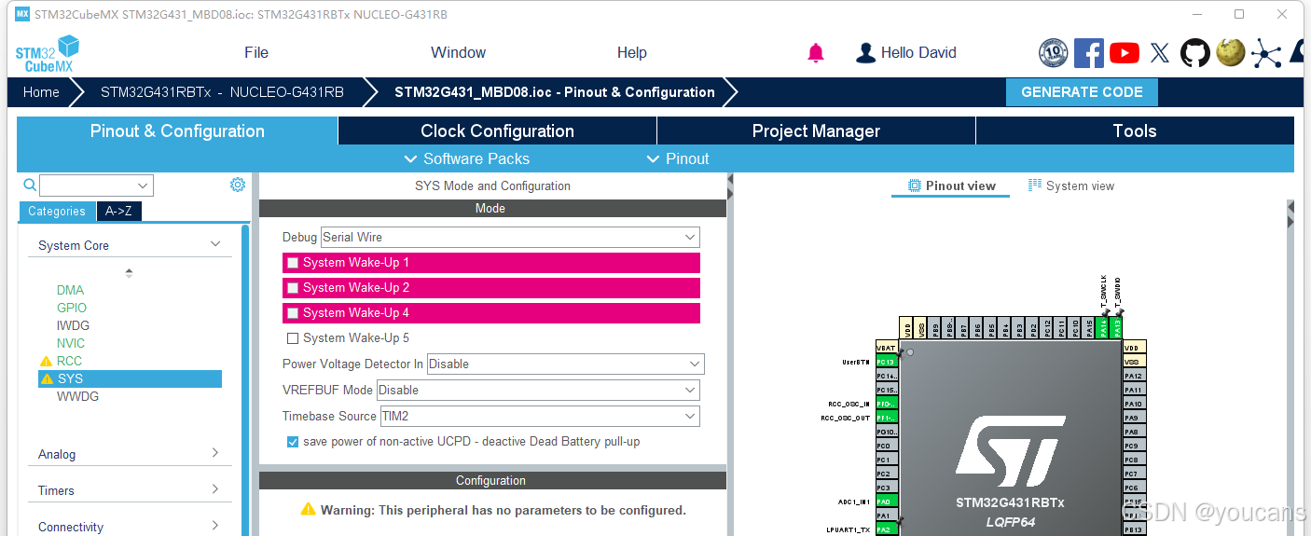Click the pink notification bell icon

point(816,53)
